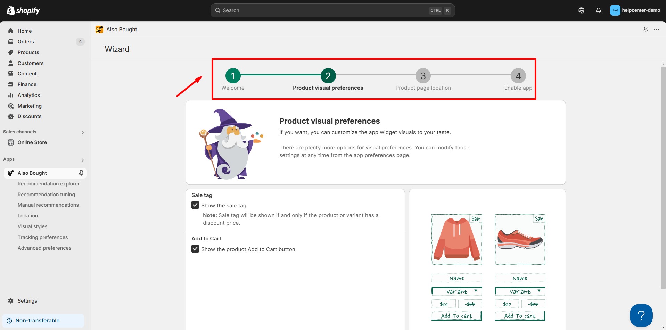This screenshot has width=666, height=330.
Task: Toggle Show the product Add to Cart button
Action: pos(195,249)
